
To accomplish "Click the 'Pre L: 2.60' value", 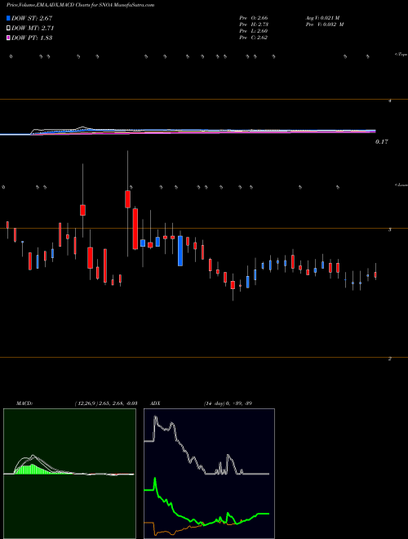I will pos(254,31).
